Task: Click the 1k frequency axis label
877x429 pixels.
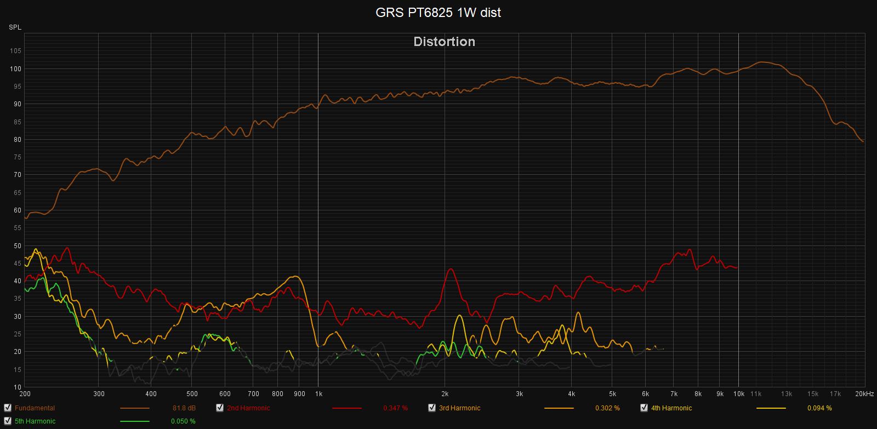Action: 318,394
